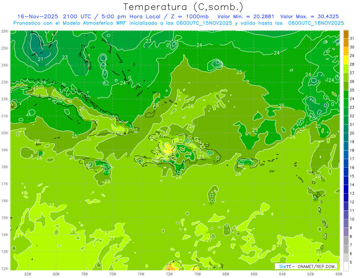Screen dimensions: 360x278
Task: Select the "76W" longitude axis label
Action: [112, 274]
